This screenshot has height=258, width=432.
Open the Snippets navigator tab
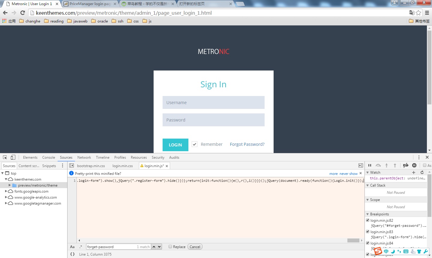[x=49, y=166]
